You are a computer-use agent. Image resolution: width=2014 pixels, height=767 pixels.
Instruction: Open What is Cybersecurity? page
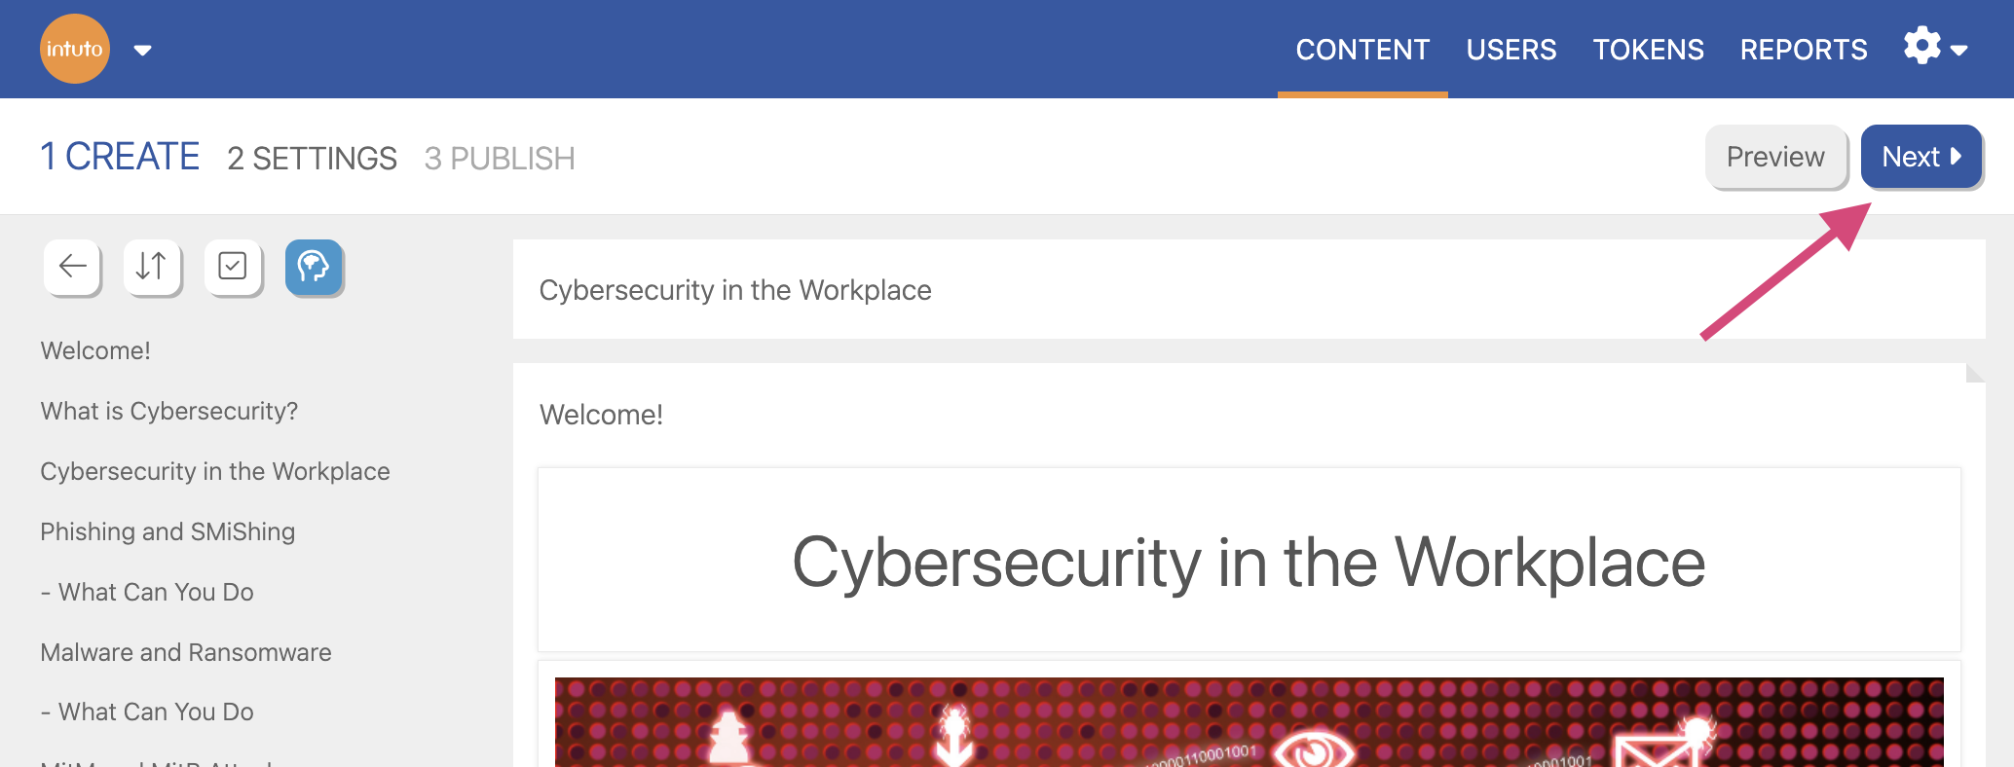click(169, 411)
